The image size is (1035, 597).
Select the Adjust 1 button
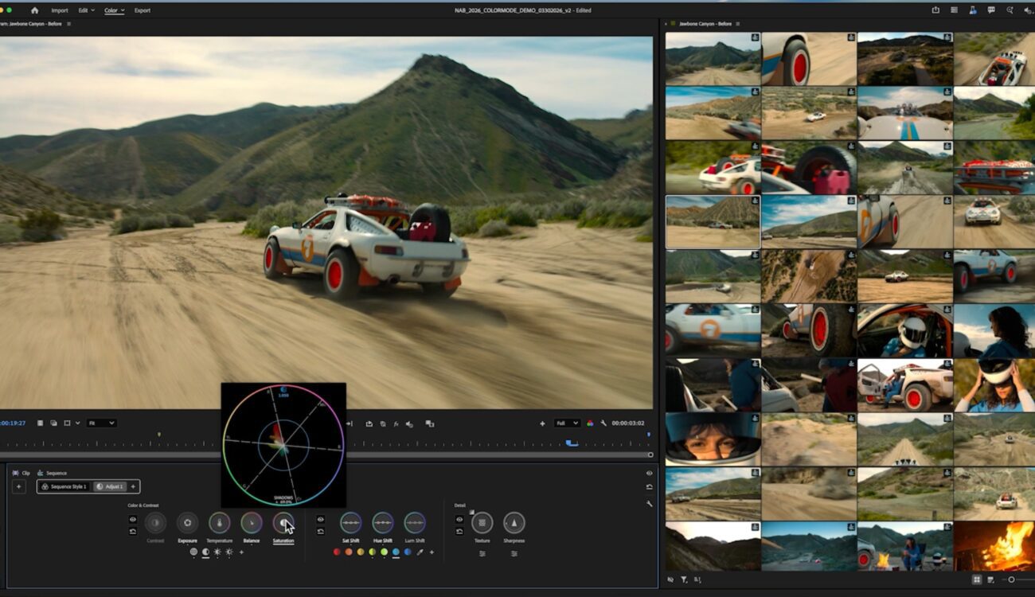point(110,486)
